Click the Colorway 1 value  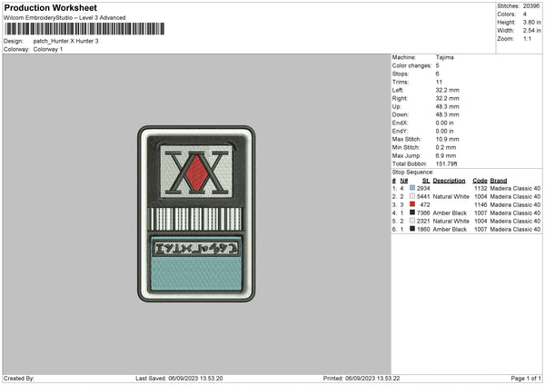coord(48,49)
